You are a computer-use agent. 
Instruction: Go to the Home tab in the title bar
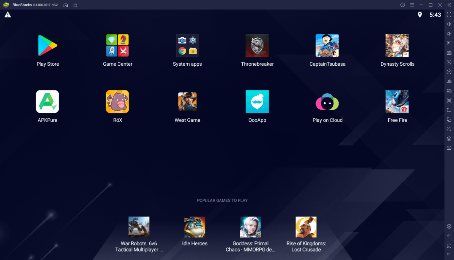click(x=65, y=5)
